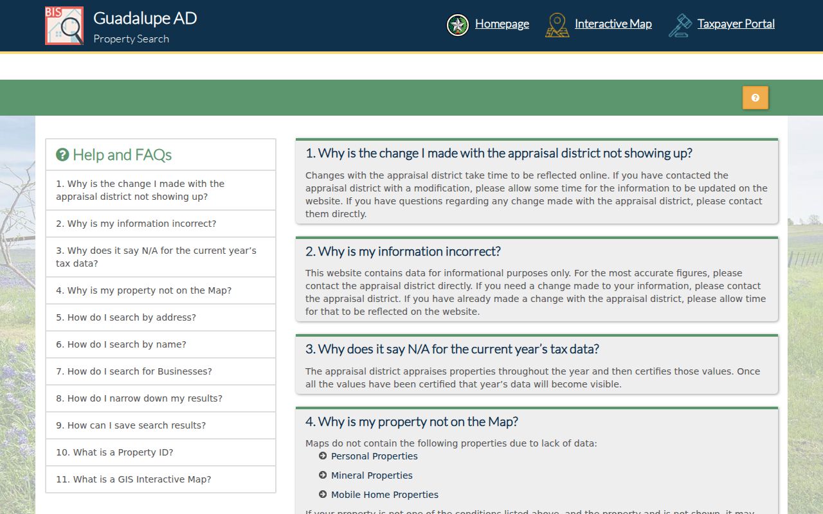Open FAQ 8 narrow down my results
The width and height of the screenshot is (823, 514).
161,398
